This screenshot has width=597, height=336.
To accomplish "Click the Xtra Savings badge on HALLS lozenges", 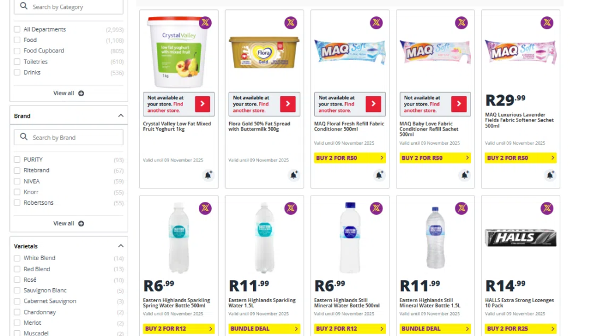I will (547, 208).
